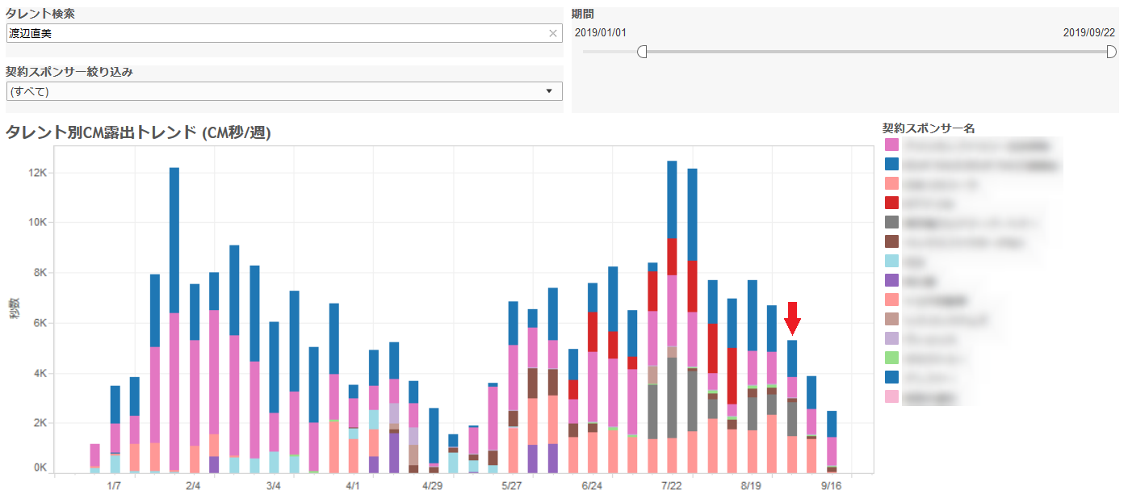The height and width of the screenshot is (503, 1128).
Task: Clear the talent search field with X
Action: click(x=553, y=33)
